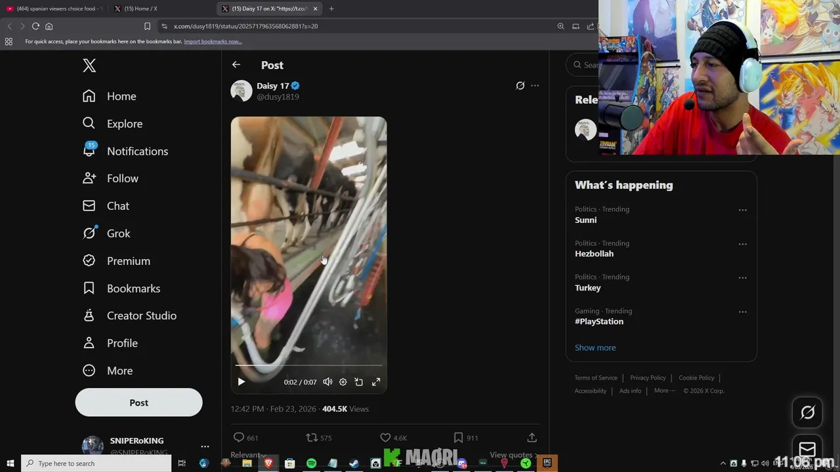This screenshot has width=840, height=472.
Task: Click the share upload icon
Action: point(532,437)
